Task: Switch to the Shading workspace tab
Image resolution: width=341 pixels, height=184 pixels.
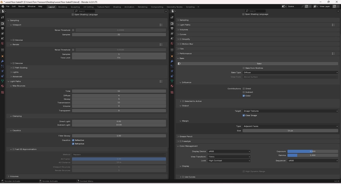Action: point(117,7)
